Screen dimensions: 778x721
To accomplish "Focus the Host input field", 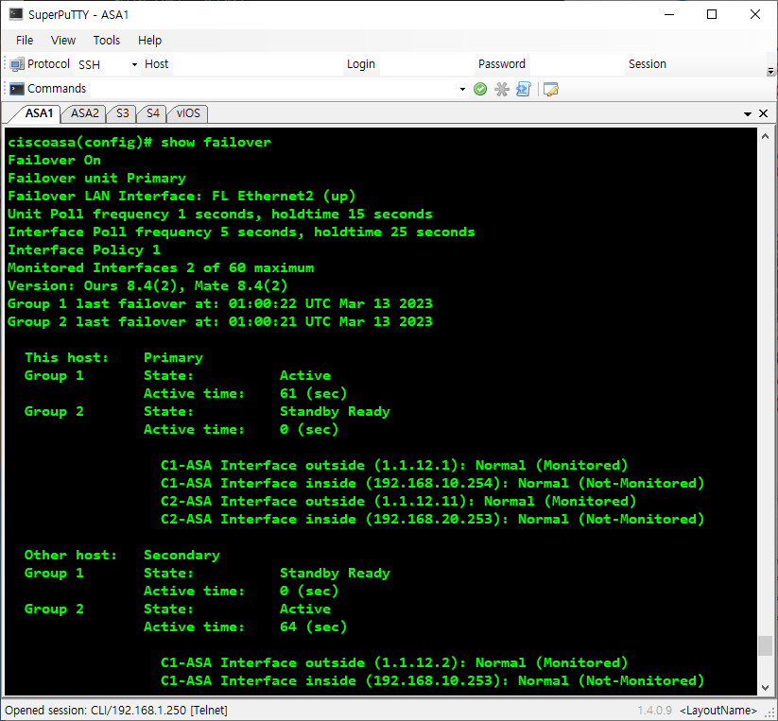I will (x=257, y=64).
